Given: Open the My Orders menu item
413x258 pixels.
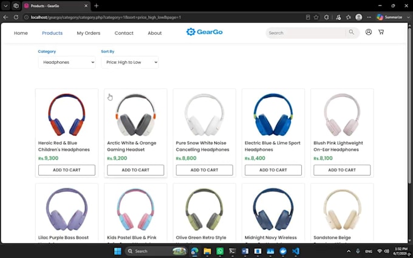Looking at the screenshot, I should pyautogui.click(x=89, y=33).
